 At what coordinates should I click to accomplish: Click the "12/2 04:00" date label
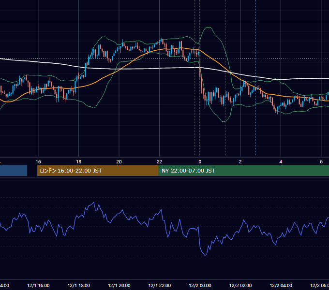pos(281,286)
